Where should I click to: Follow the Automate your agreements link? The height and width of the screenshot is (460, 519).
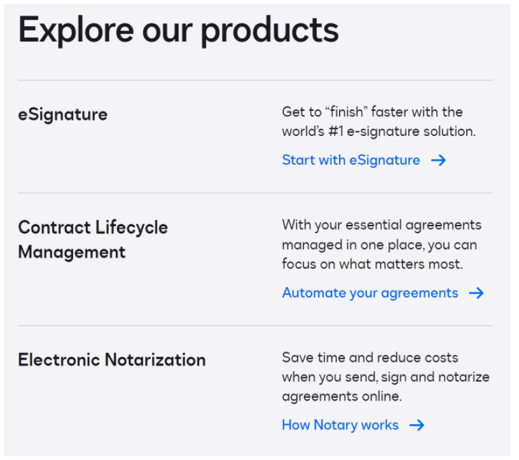370,293
